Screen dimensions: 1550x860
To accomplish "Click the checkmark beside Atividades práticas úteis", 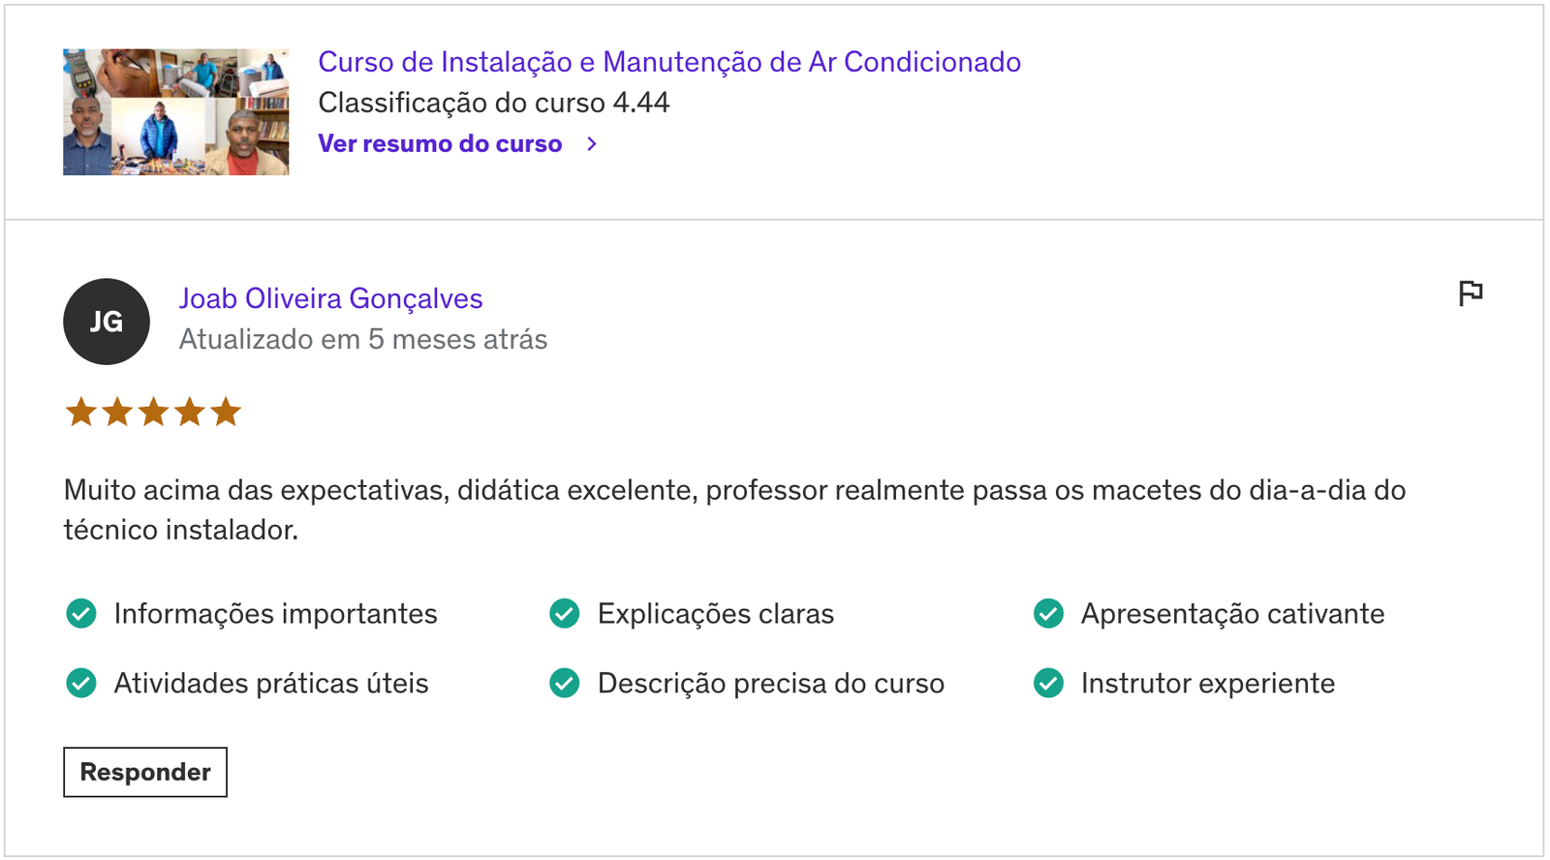I will pos(81,683).
